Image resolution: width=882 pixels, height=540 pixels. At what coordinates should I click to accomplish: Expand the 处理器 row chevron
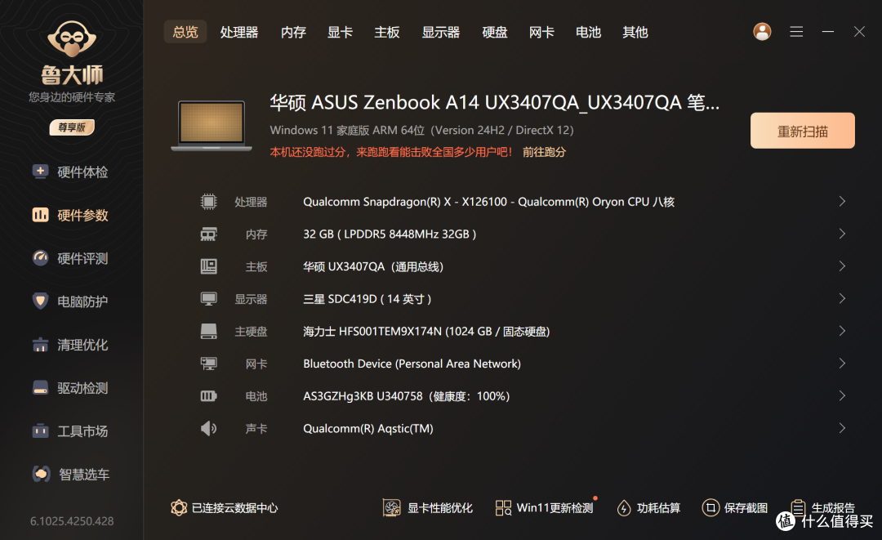pos(842,201)
